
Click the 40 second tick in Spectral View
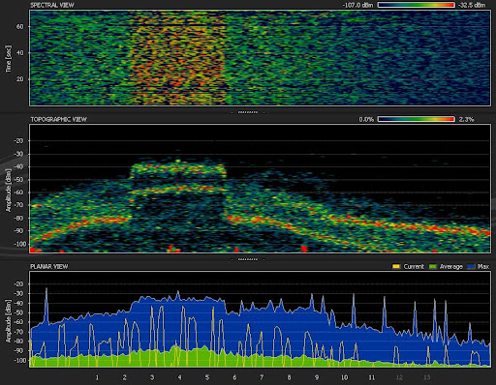point(19,52)
